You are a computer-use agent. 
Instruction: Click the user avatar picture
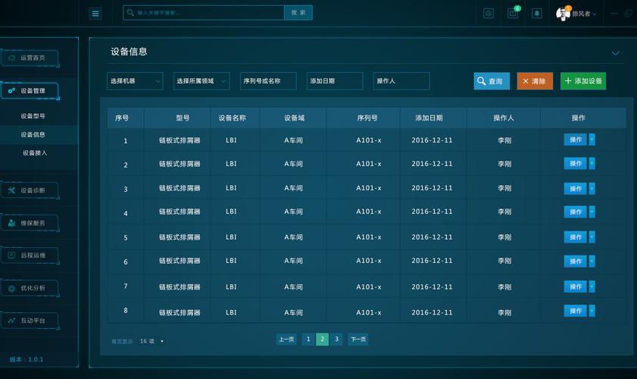[x=563, y=14]
